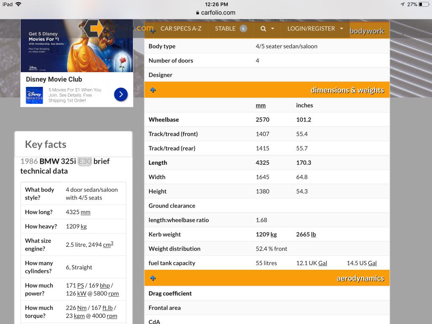Screen dimensions: 432x324
Task: Click the STABLE count badge
Action: [x=243, y=29]
